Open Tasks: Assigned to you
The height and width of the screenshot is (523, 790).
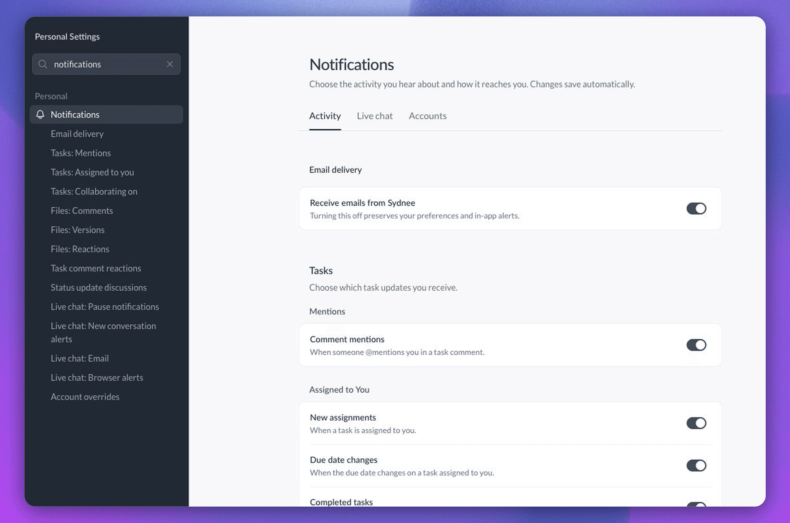point(92,172)
